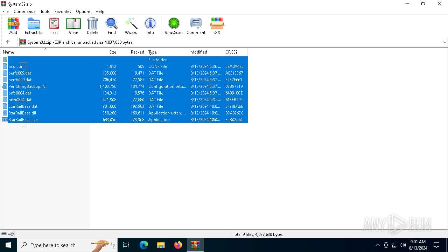Click the PerfStringBackup.INI file icon
448x252 pixels.
(x=5, y=86)
